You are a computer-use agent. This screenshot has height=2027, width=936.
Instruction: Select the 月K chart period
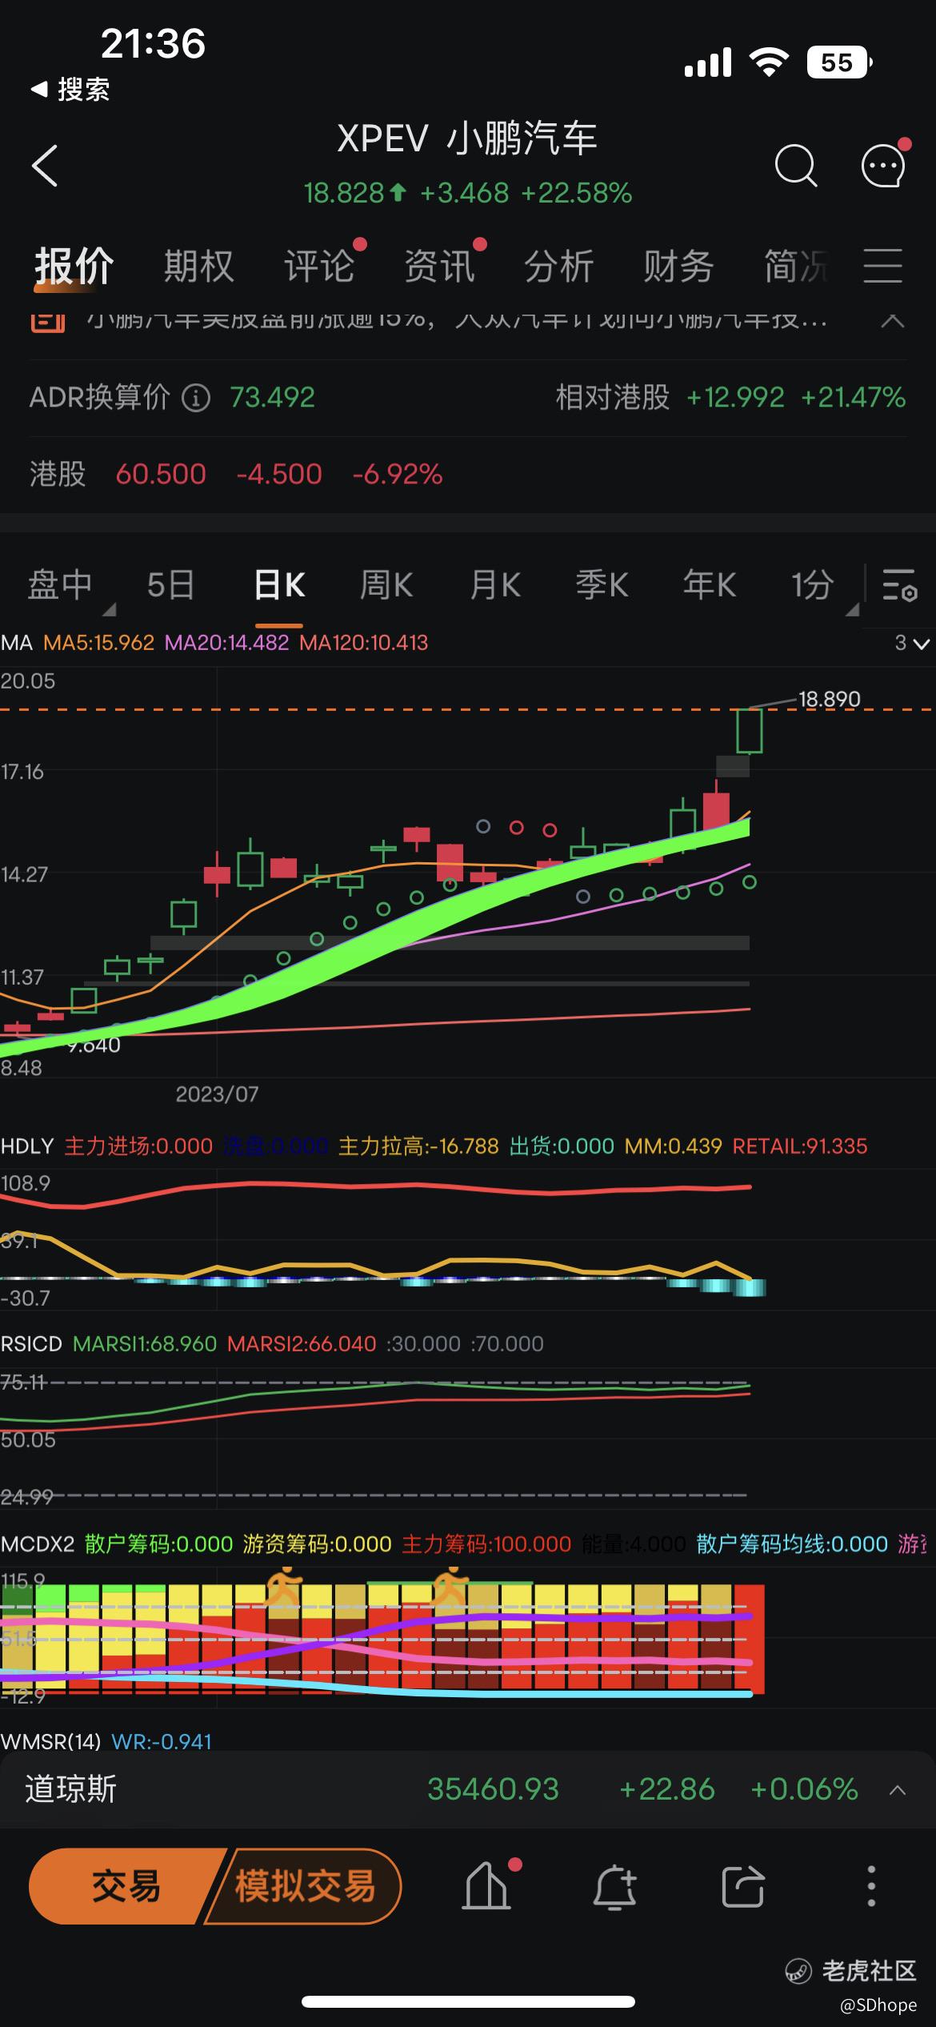[495, 585]
